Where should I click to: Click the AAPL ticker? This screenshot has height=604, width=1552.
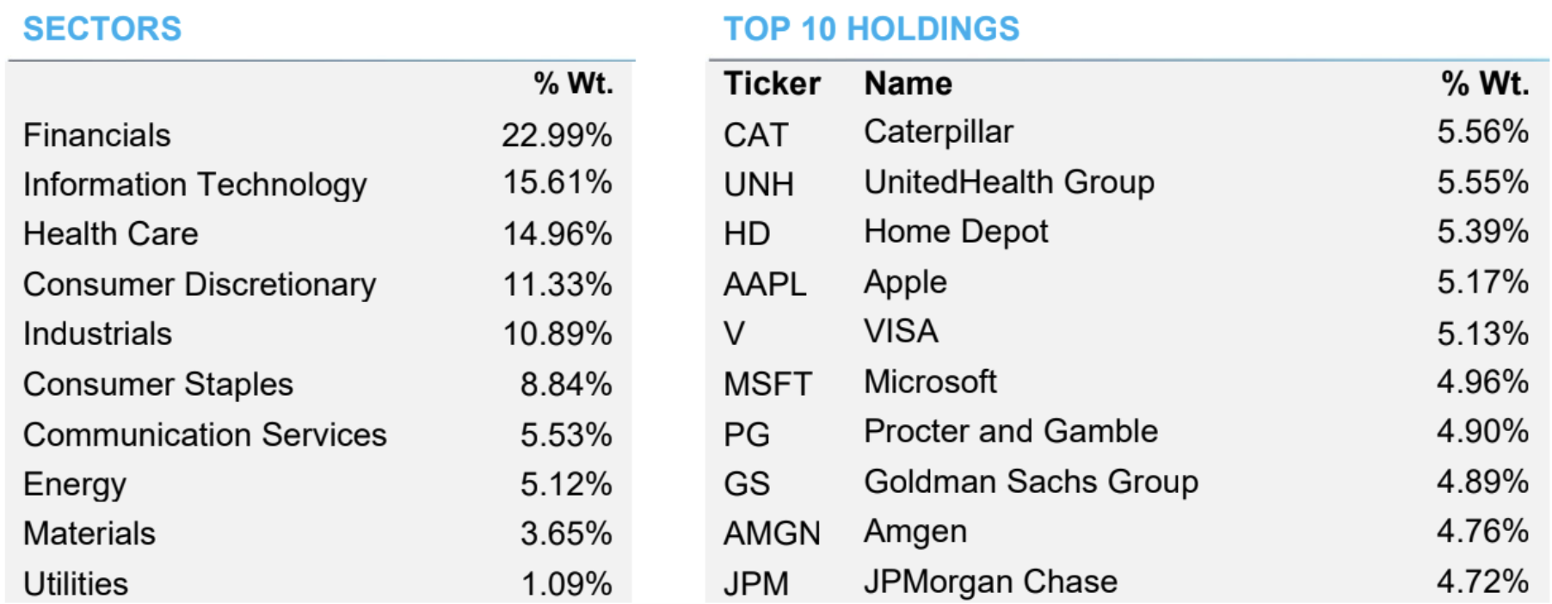(x=765, y=284)
